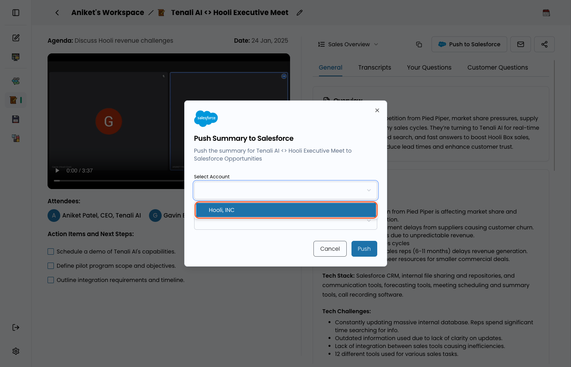
Task: Click Gavin's attendee avatar circle
Action: pyautogui.click(x=155, y=216)
